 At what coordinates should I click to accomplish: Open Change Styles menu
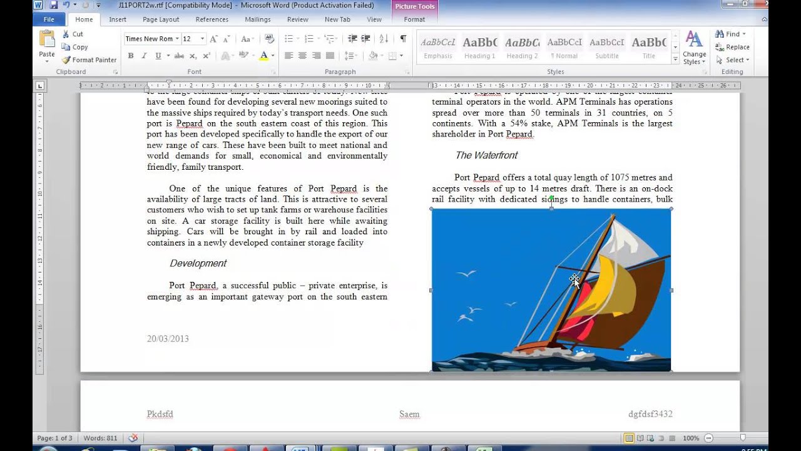[694, 48]
